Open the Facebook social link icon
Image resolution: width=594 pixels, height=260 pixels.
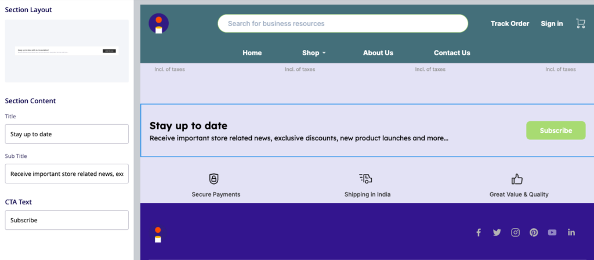(x=479, y=232)
